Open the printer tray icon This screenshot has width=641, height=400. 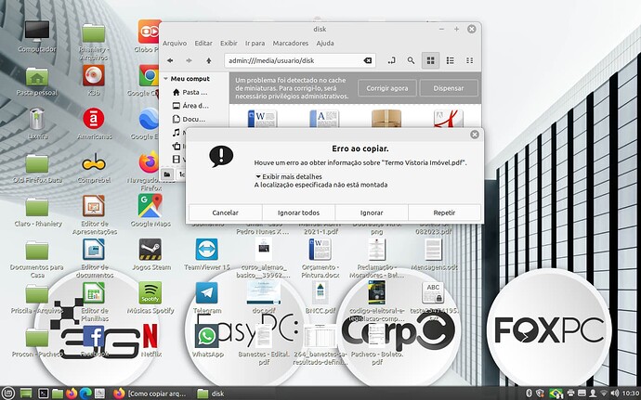pos(570,394)
